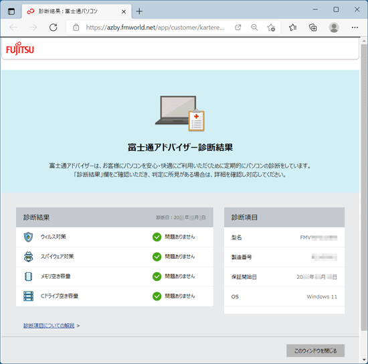Click the green checkmark for スパイウェア対策

(157, 257)
